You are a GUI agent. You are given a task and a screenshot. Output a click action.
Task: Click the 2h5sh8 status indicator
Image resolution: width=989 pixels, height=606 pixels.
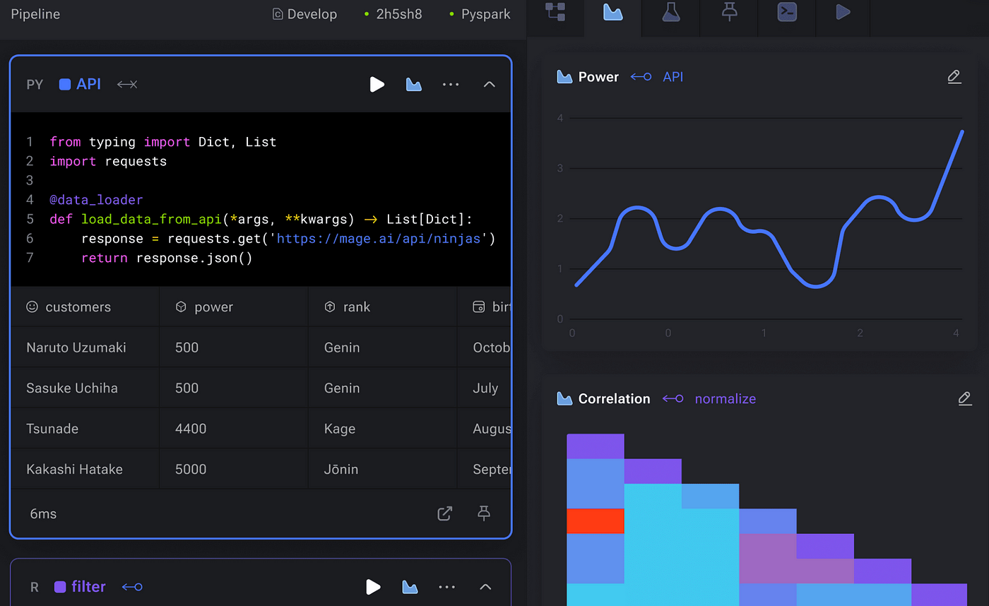(x=393, y=14)
